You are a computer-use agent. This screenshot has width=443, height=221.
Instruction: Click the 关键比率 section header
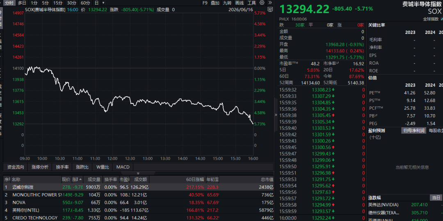click(377, 25)
